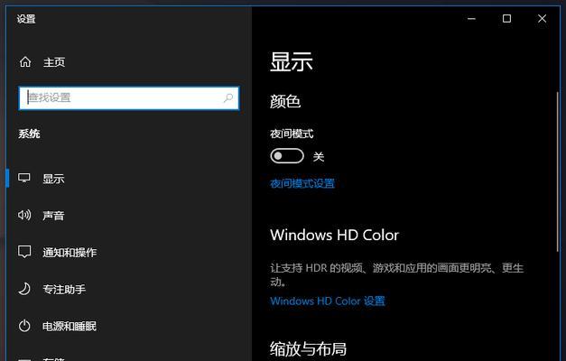Viewport: 566px width, 361px height.
Task: Click the HDR description paragraph text
Action: click(396, 274)
